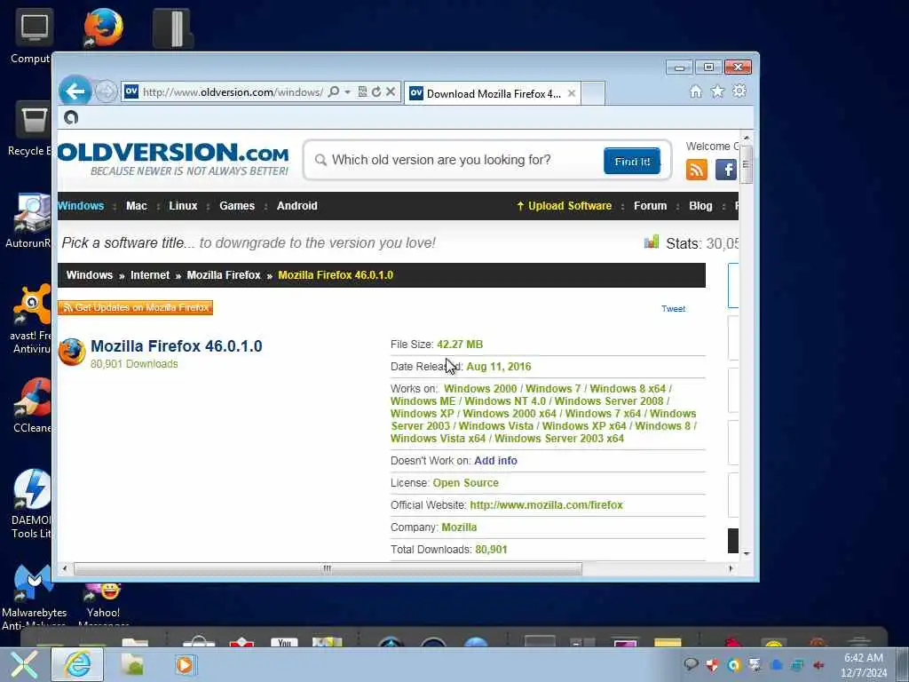
Task: Click Get Updates on Mozilla Firefox button
Action: point(135,307)
